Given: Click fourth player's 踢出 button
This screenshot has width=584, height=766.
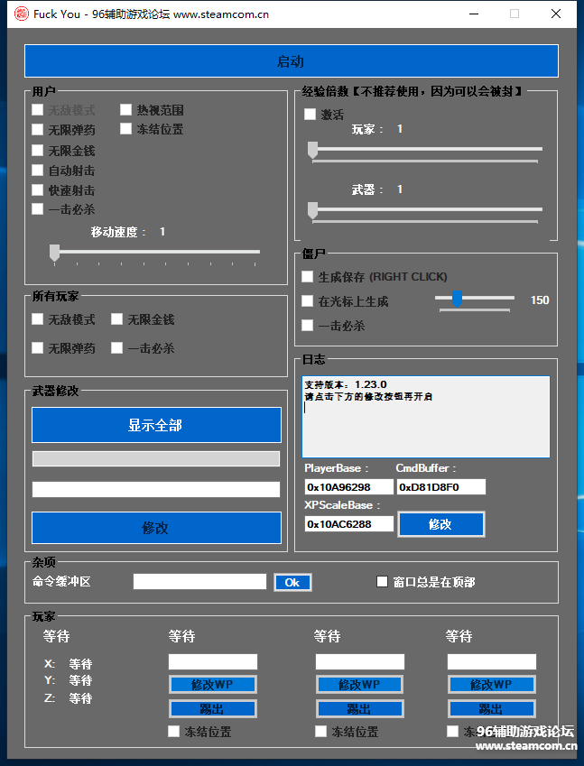Looking at the screenshot, I should tap(492, 709).
